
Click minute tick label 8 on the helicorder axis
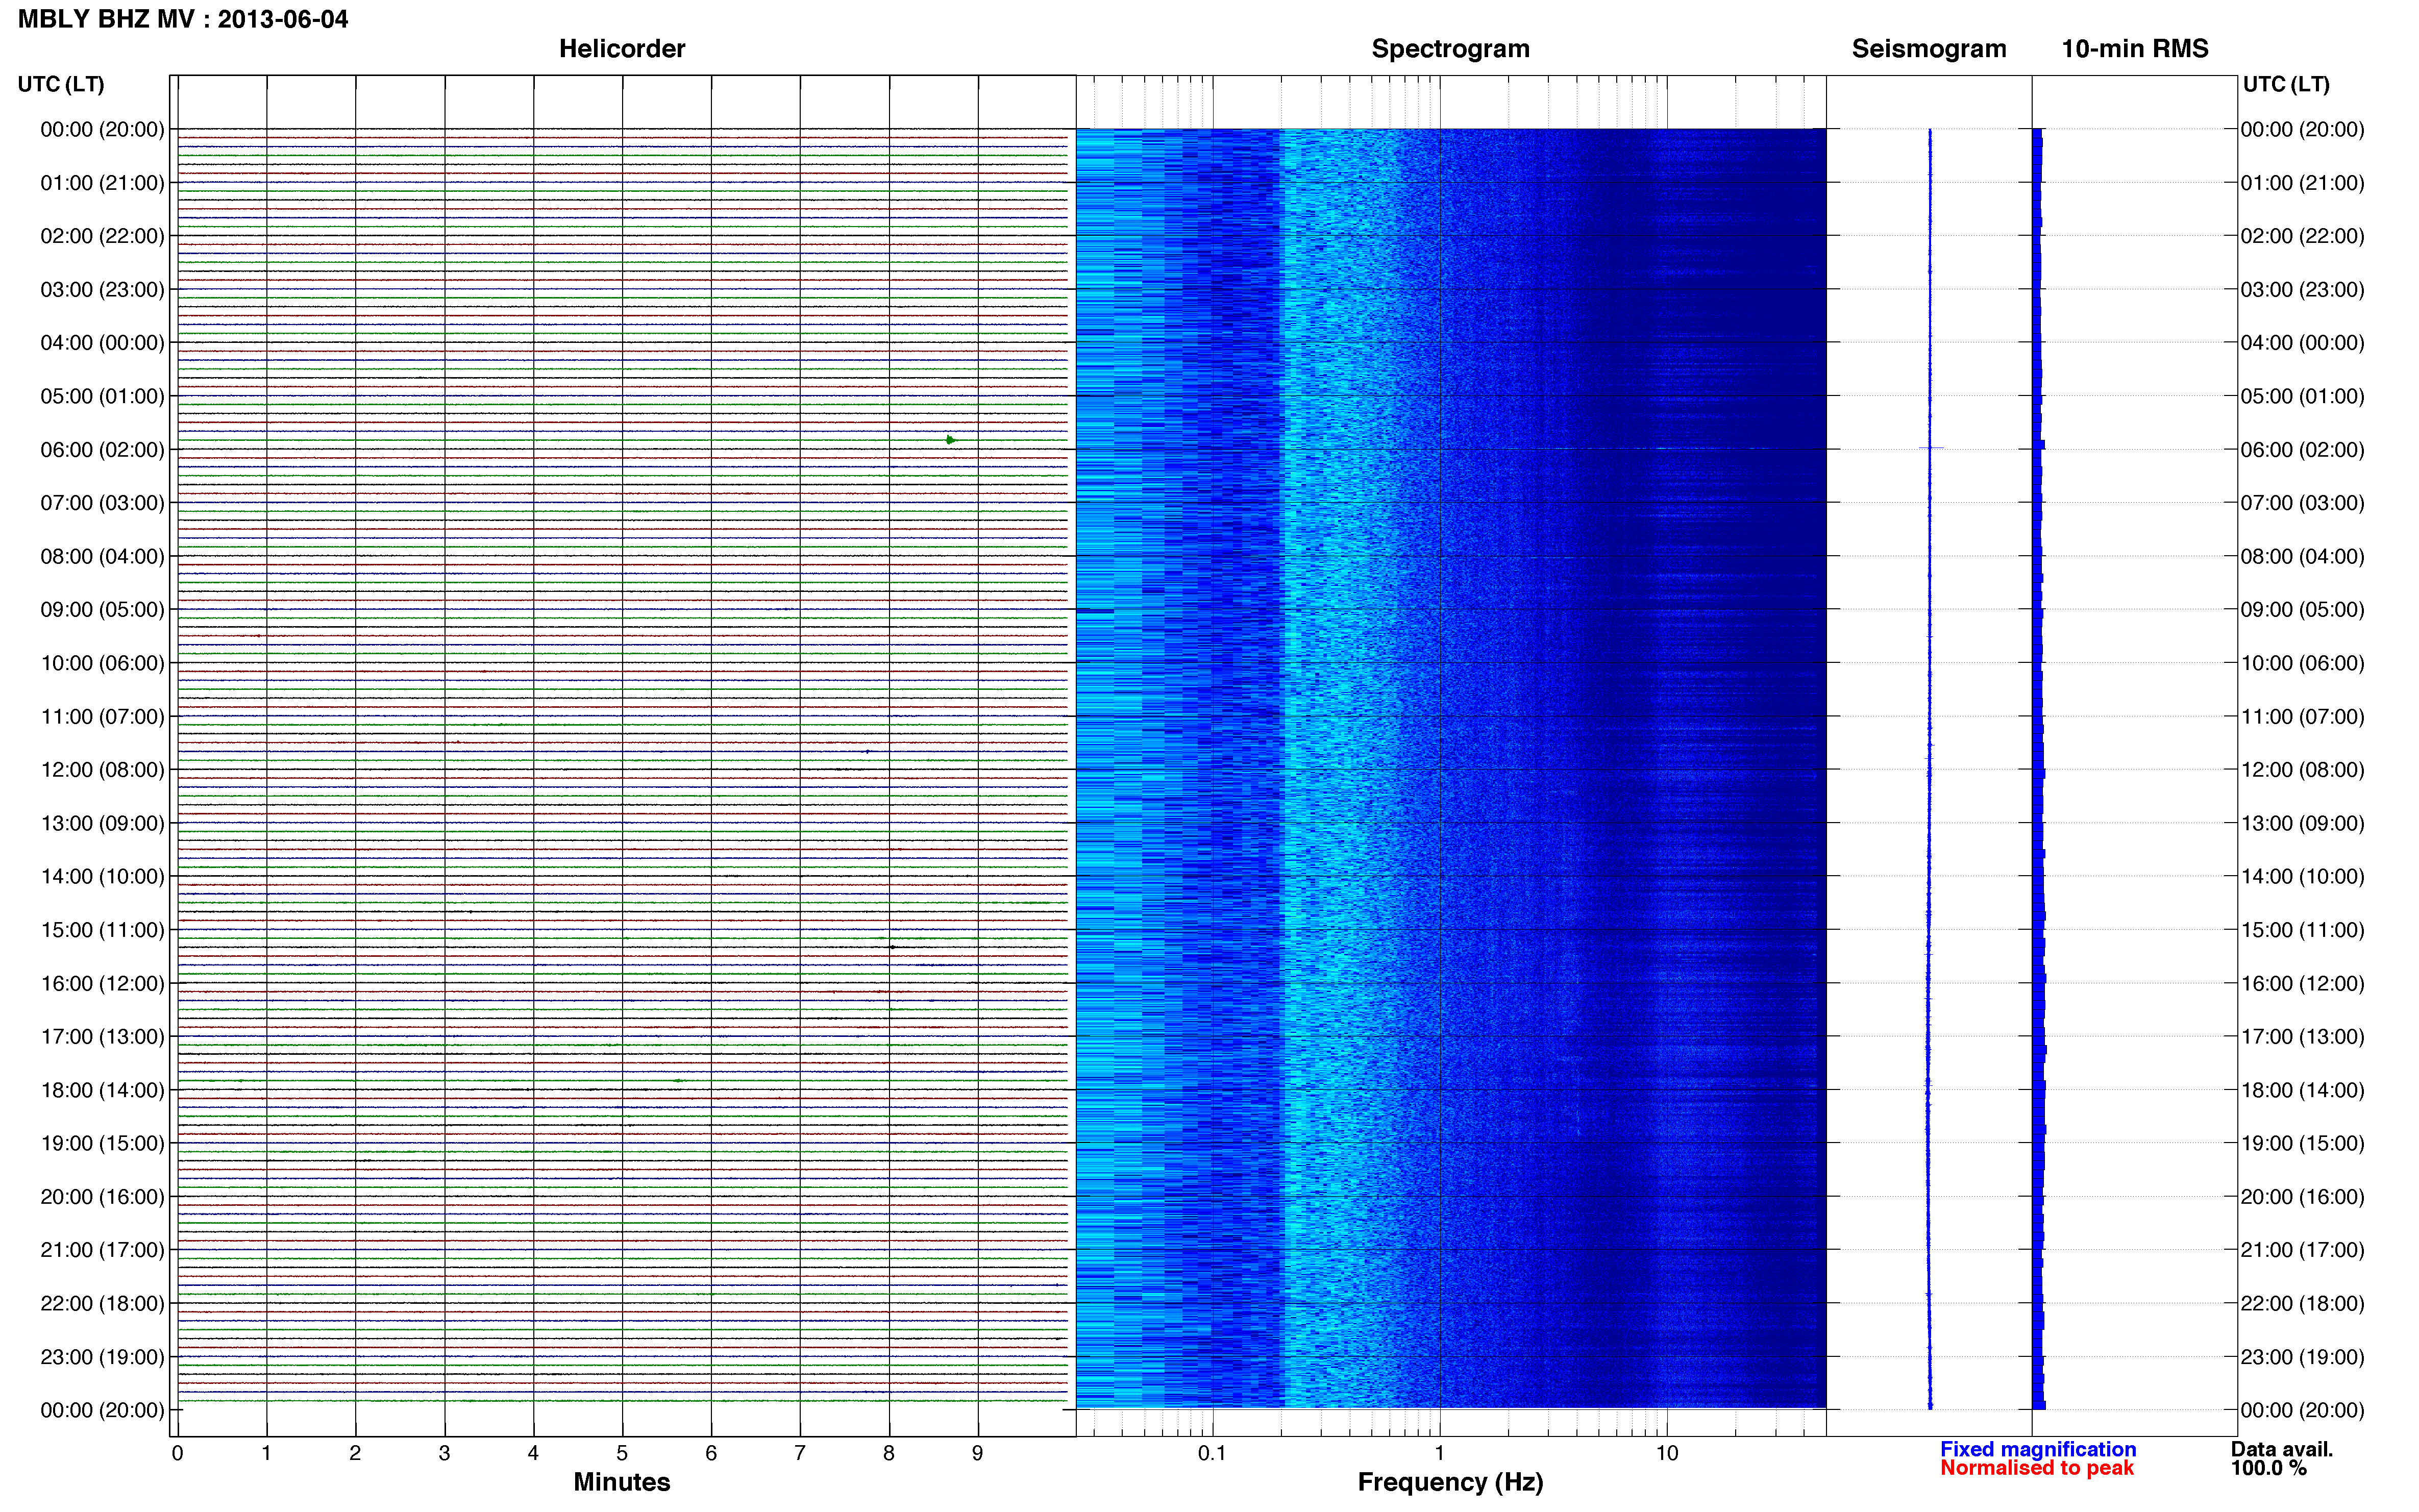[889, 1453]
